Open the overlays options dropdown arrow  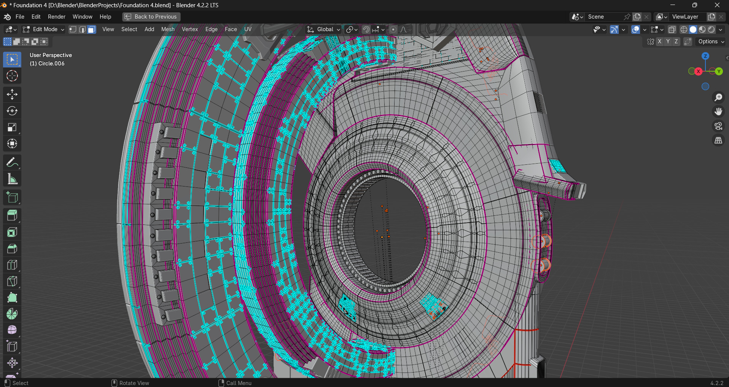pos(645,29)
